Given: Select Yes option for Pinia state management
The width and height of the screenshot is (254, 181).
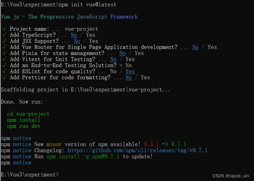Looking at the screenshot, I should point(139,53).
